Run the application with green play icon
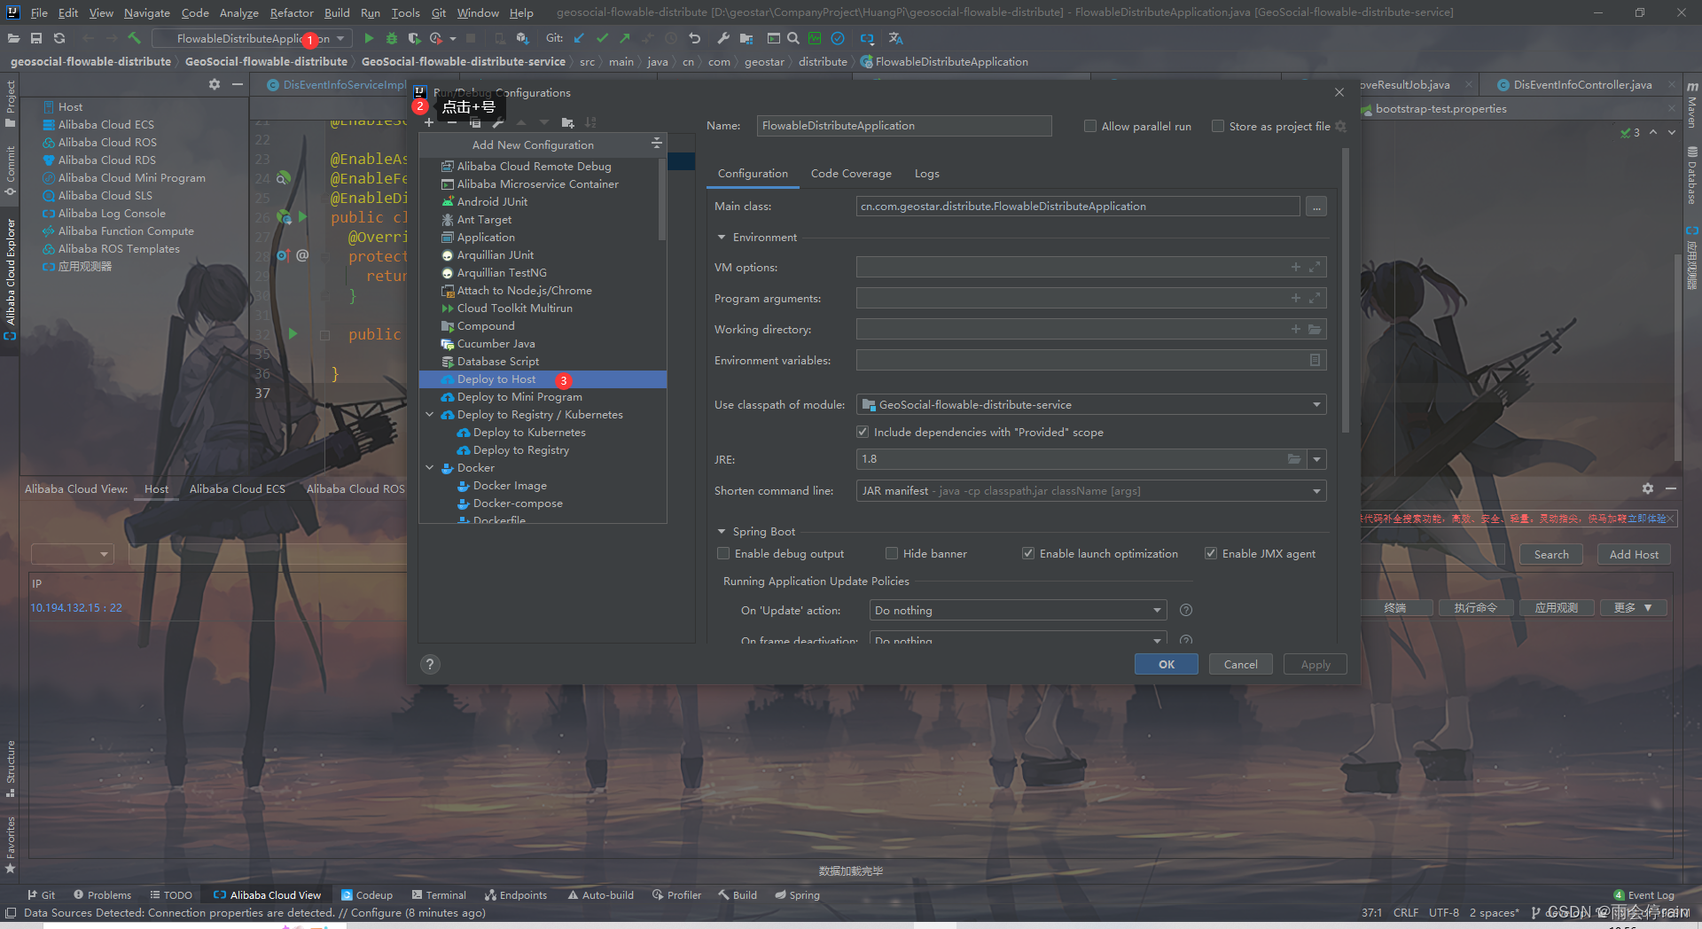The image size is (1702, 929). [369, 38]
